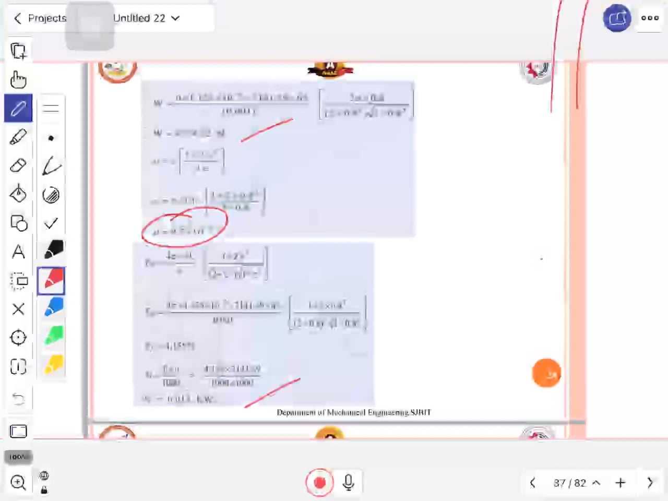Start recording with the red record button
This screenshot has width=668, height=501.
point(319,483)
